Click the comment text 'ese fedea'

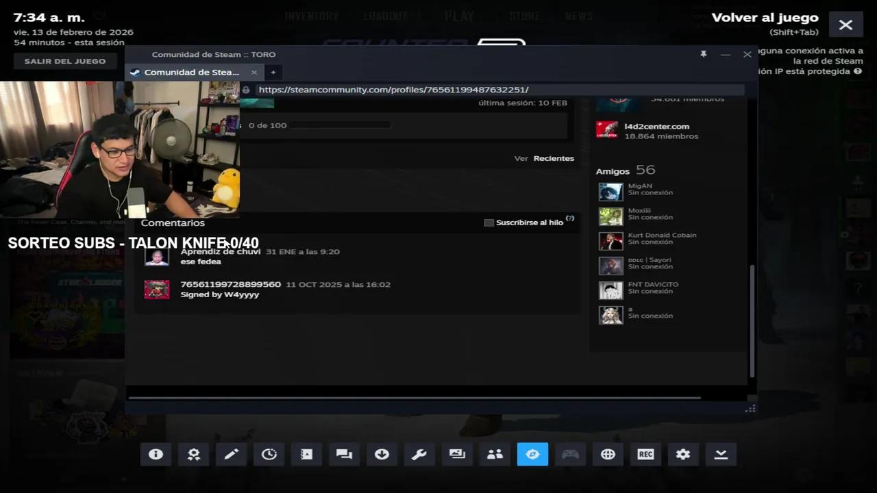(x=201, y=262)
